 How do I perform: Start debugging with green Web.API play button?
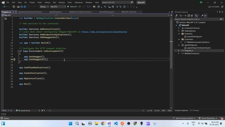[68, 7]
